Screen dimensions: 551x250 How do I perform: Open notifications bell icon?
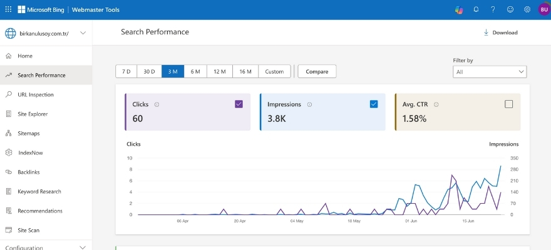pos(476,9)
